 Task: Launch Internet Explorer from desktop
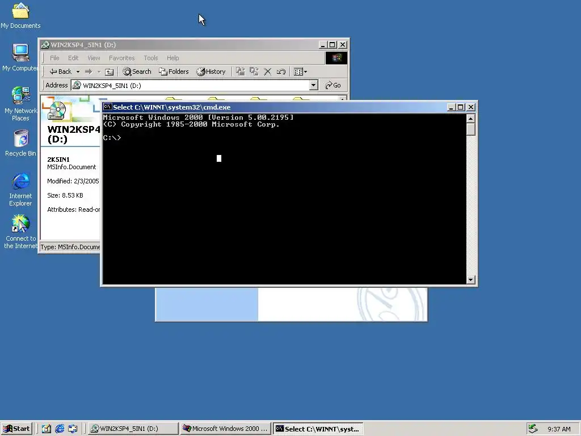pos(20,190)
